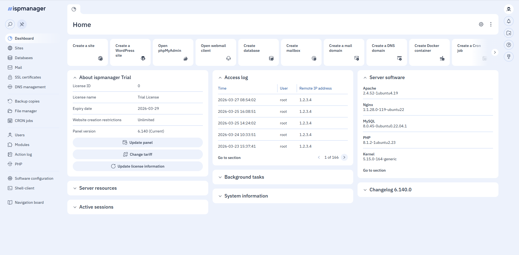
Task: Open Mail in sidebar
Action: point(32,67)
